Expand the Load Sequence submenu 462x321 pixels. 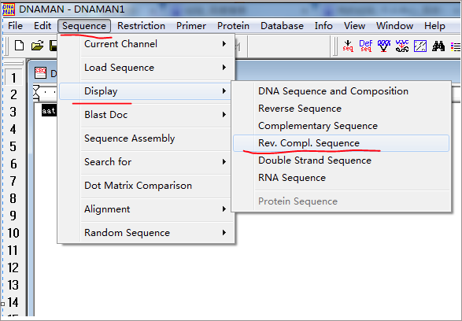tap(146, 68)
